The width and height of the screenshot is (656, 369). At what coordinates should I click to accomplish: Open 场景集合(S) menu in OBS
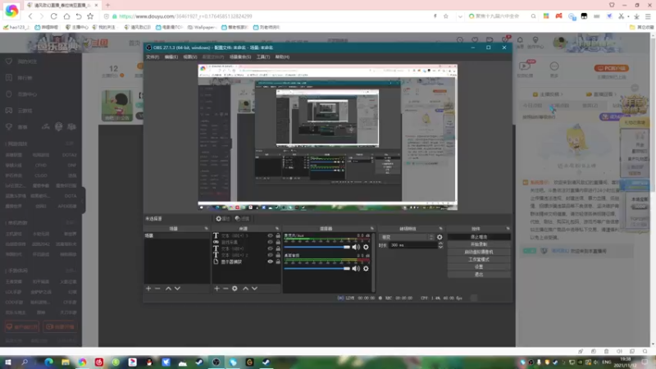point(240,57)
